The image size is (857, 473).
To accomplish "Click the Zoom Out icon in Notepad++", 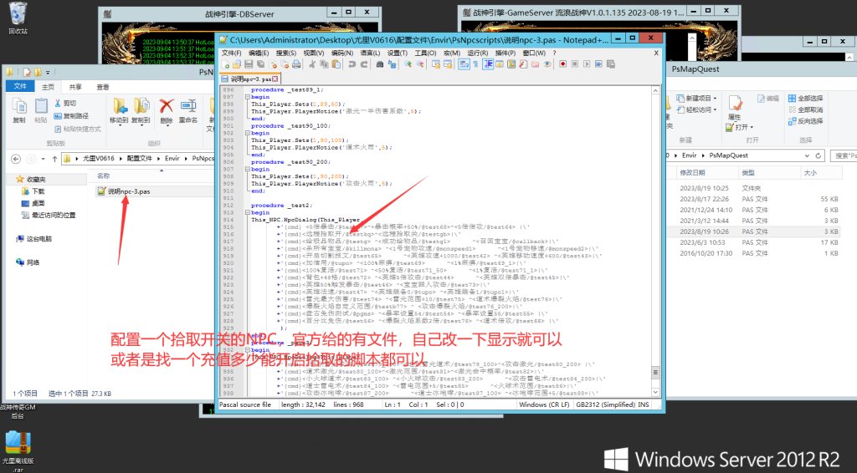I will 420,64.
